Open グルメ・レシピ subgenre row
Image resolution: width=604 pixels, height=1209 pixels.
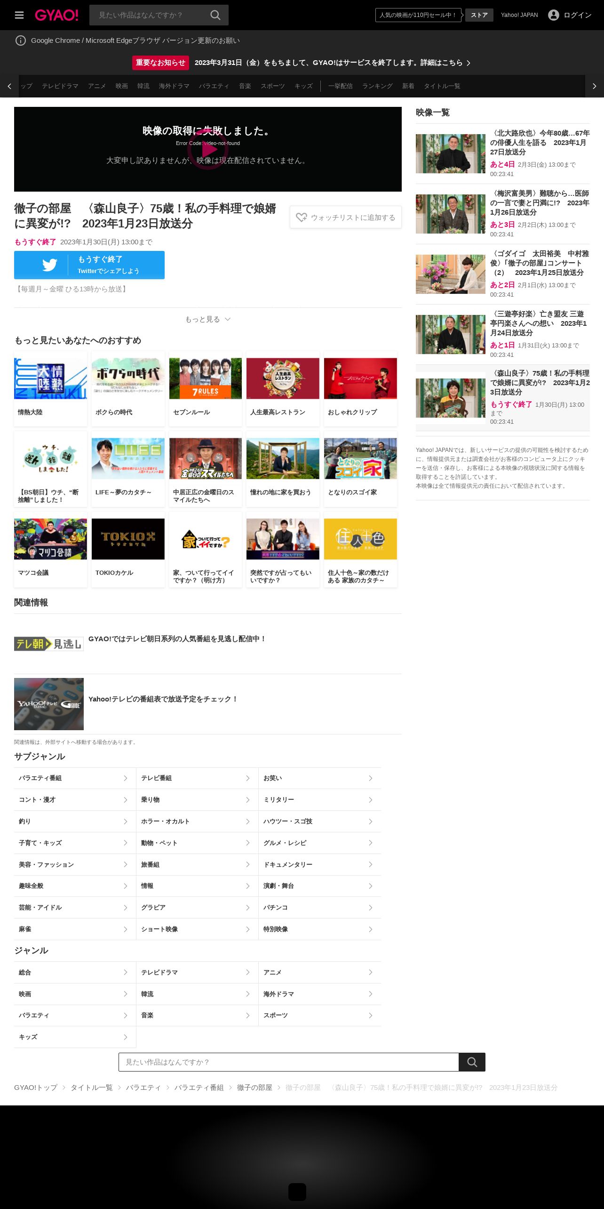320,843
